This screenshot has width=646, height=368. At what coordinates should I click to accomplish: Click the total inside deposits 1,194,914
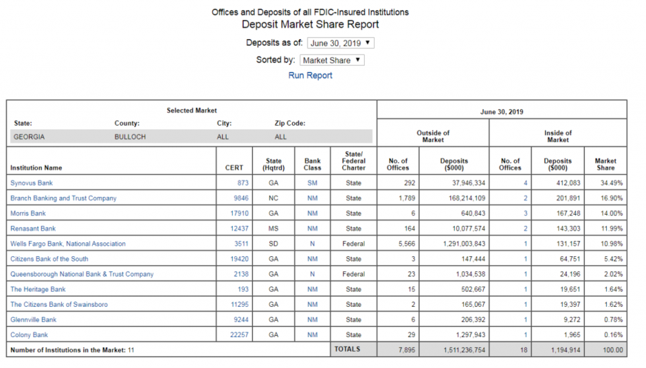(566, 351)
